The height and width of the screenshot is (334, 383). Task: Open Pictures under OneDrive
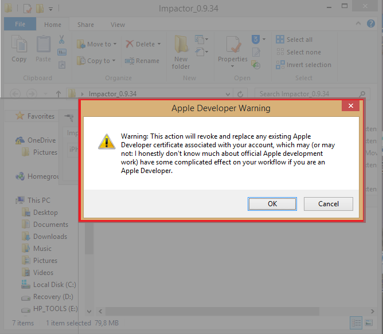40,152
